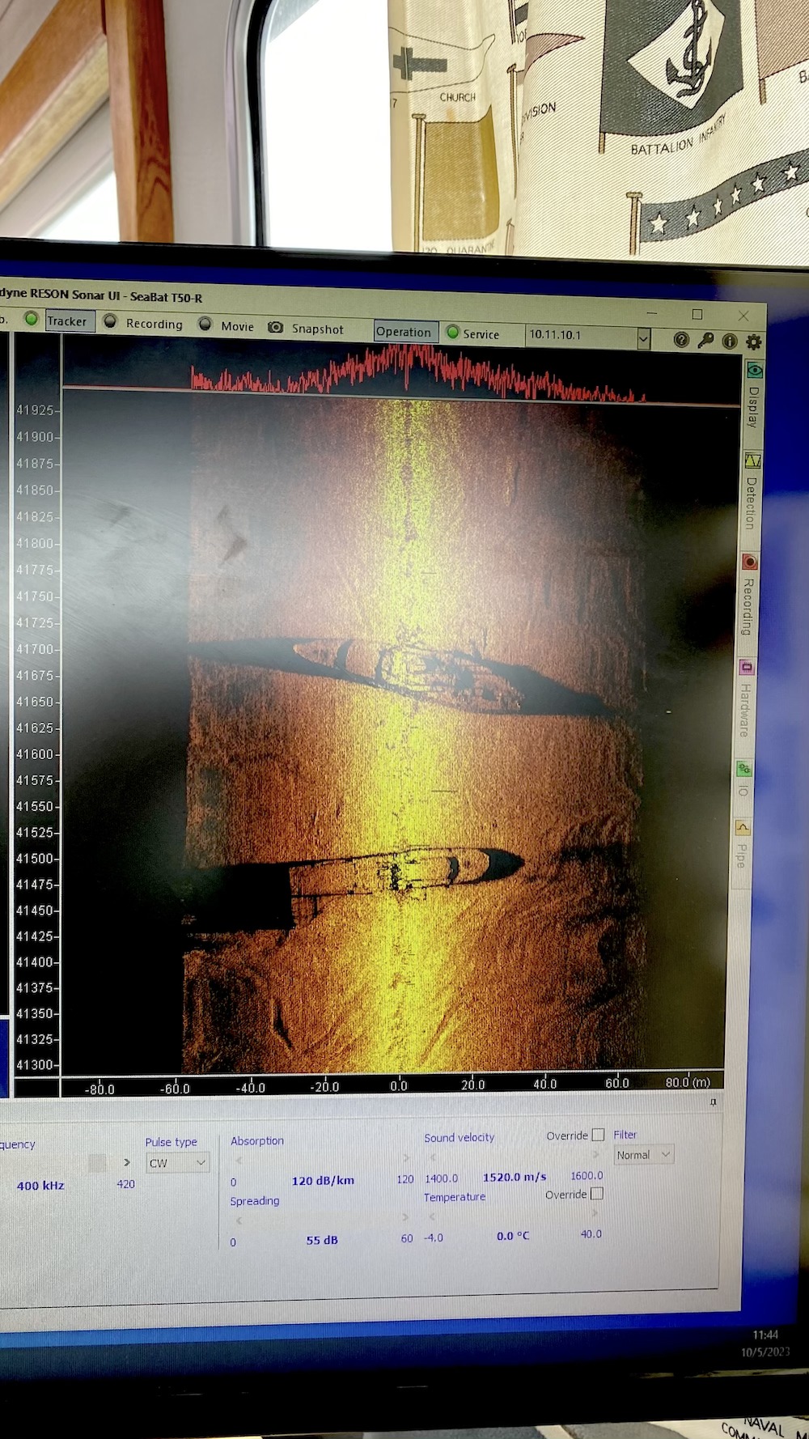Click the red Recording side tab icon
Screen dimensions: 809x1439
coord(750,562)
